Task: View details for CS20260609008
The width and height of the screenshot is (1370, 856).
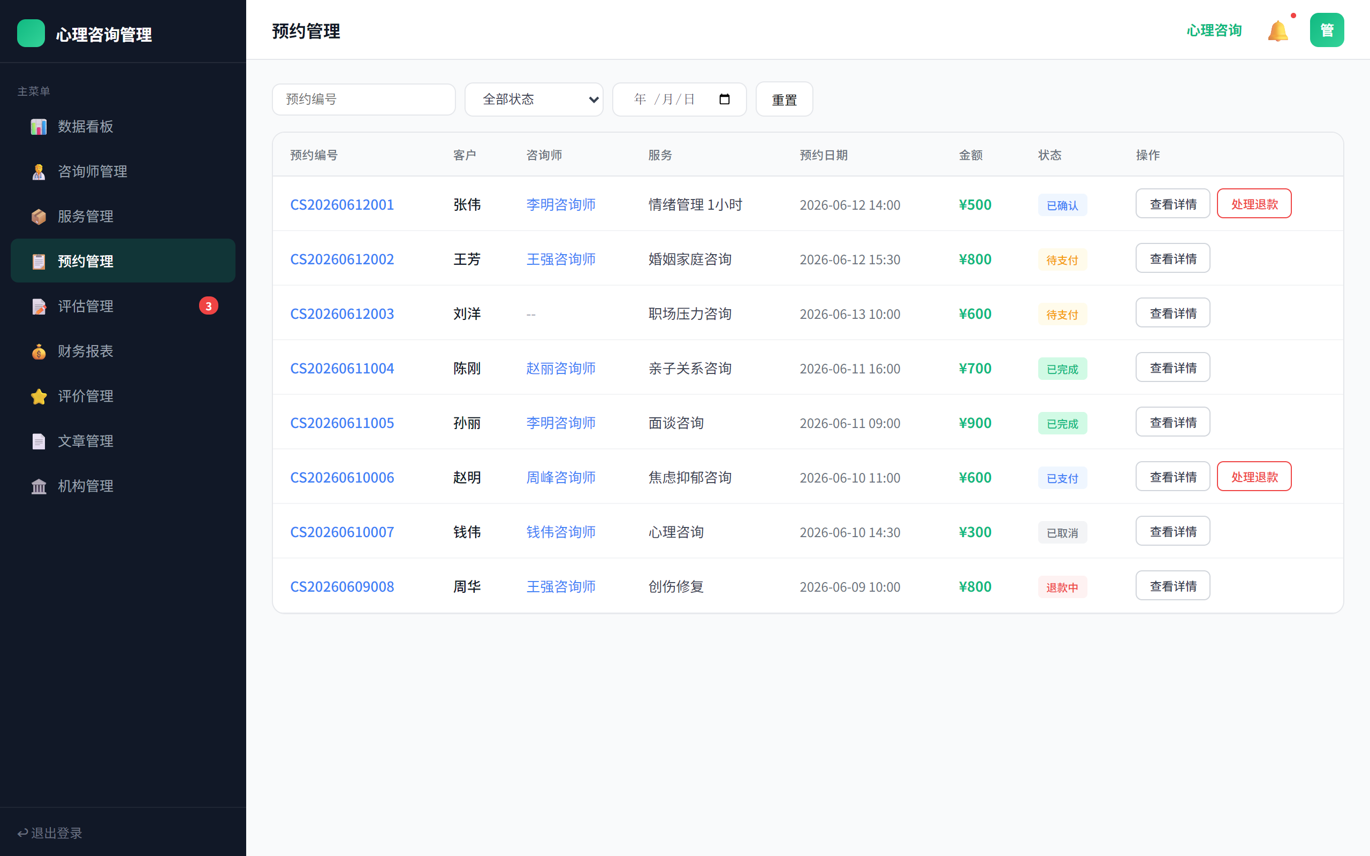Action: [1173, 586]
